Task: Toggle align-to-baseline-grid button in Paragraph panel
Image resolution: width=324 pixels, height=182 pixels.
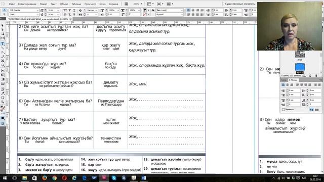Action: 317,110
